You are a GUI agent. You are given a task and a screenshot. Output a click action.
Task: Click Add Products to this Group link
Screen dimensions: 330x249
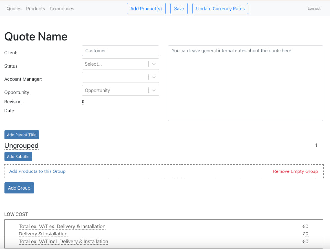37,171
